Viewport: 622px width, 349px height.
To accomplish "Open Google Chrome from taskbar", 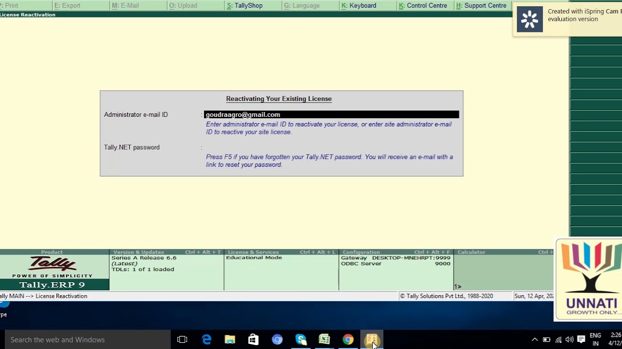I will coord(348,340).
